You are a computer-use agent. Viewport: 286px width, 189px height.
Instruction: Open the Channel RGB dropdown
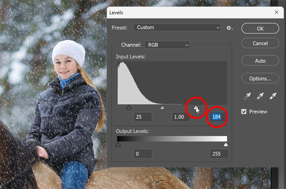[x=167, y=45]
